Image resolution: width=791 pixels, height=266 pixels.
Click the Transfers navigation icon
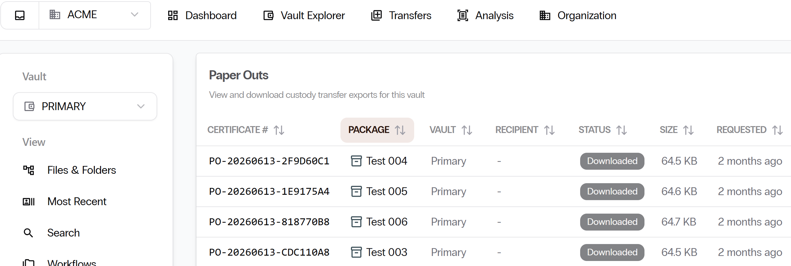point(377,15)
